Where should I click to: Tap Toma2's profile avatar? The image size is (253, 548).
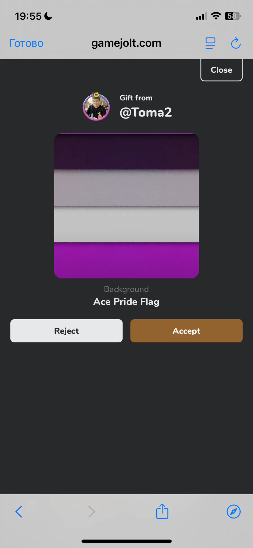coord(96,107)
